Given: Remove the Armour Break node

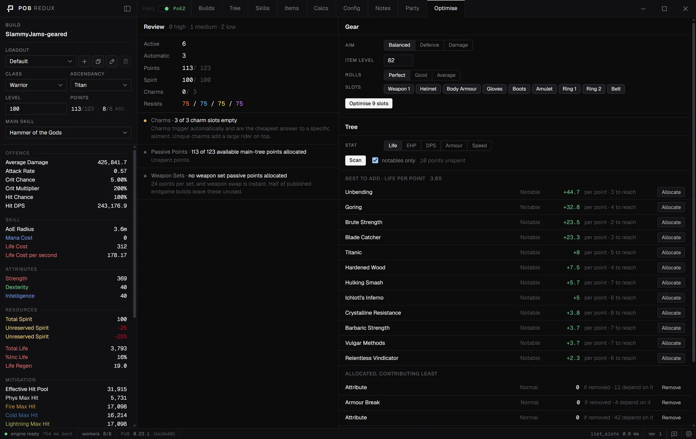Looking at the screenshot, I should 671,403.
